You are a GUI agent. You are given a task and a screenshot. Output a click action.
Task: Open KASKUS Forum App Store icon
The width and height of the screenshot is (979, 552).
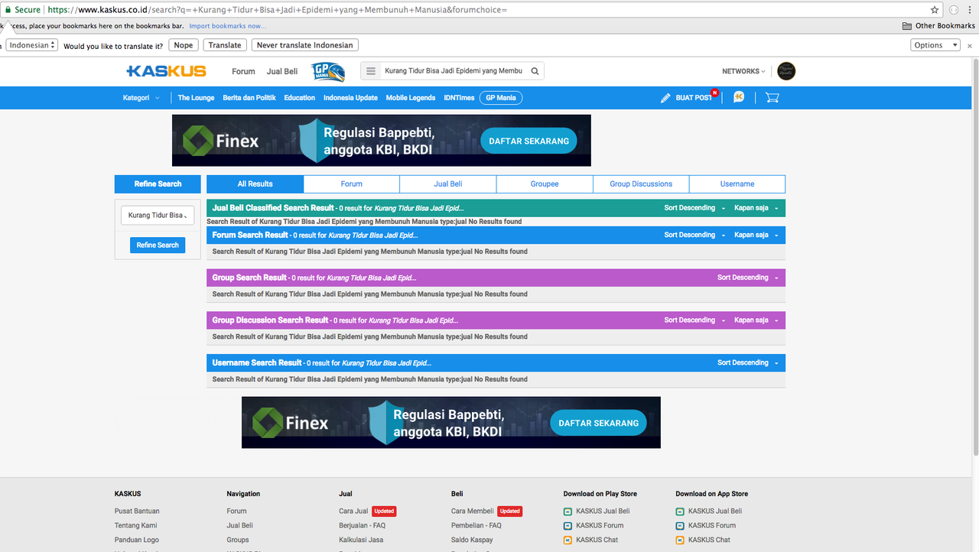click(680, 526)
